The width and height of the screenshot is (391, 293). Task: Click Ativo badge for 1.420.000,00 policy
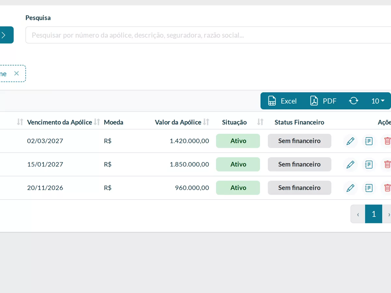click(238, 141)
